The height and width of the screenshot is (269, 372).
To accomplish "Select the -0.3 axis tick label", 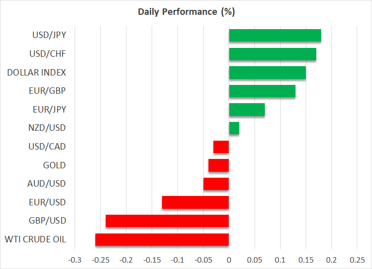I will [x=75, y=260].
